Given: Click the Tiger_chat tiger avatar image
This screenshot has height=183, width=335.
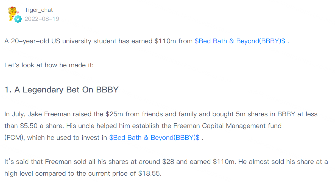Looking at the screenshot, I should click(13, 13).
